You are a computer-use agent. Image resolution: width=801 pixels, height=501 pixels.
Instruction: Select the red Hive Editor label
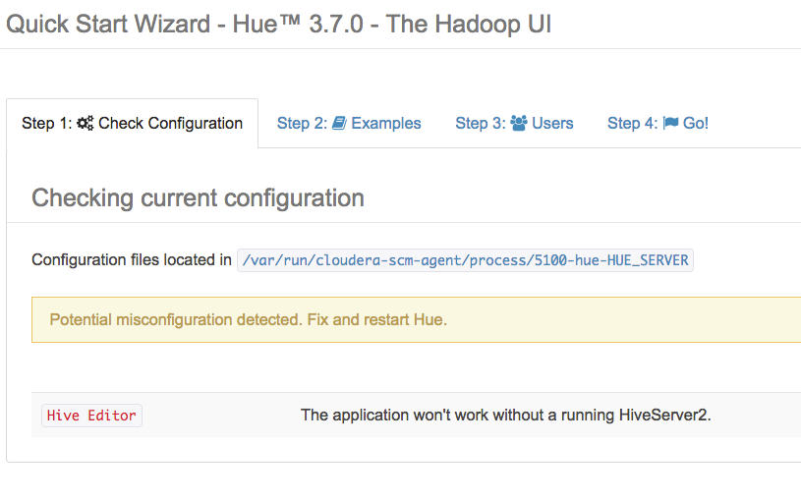pyautogui.click(x=91, y=416)
